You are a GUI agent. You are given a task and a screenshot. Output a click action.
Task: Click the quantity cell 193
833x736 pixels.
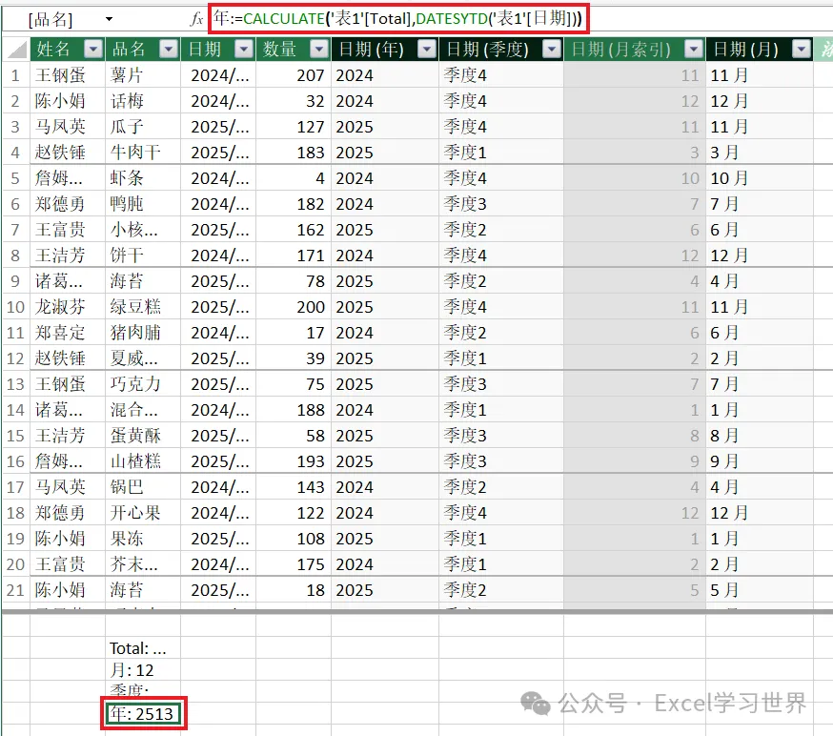click(x=294, y=461)
